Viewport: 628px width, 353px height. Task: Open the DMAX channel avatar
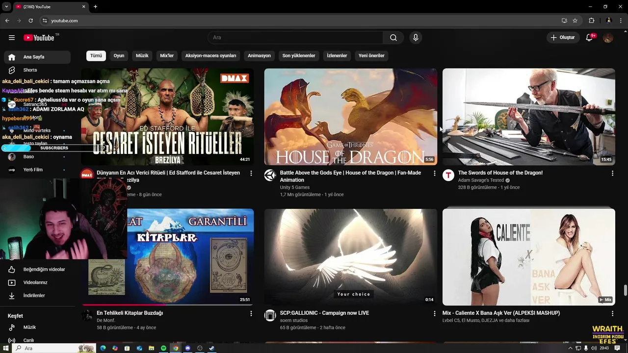point(87,174)
